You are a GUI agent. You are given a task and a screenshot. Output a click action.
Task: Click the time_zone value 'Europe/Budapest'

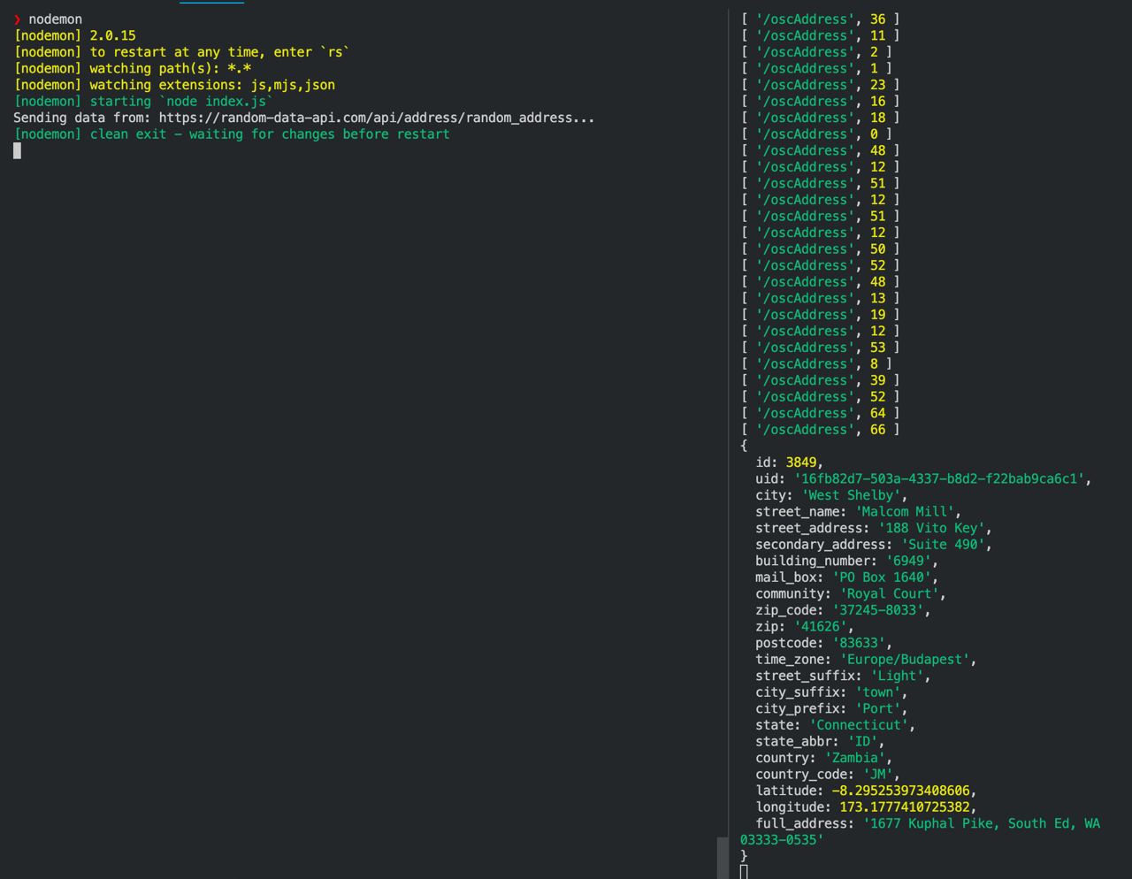point(904,660)
